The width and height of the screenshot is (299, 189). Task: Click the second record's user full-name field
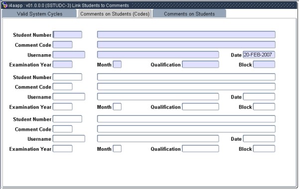pyautogui.click(x=158, y=96)
